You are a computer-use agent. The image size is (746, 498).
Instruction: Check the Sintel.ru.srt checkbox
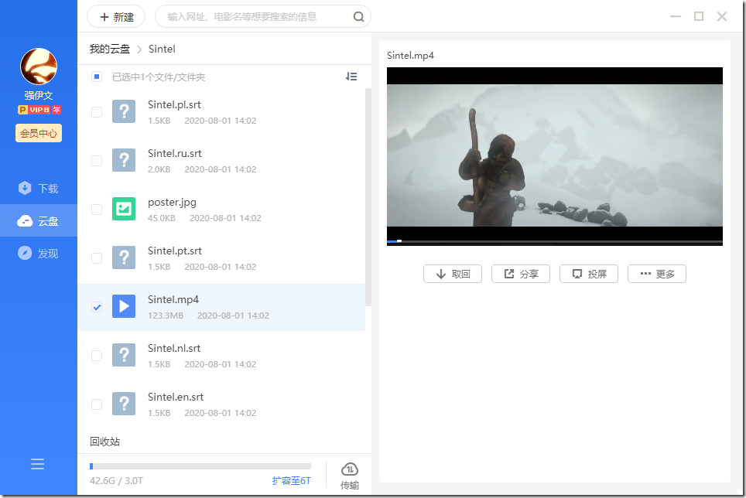pyautogui.click(x=97, y=161)
